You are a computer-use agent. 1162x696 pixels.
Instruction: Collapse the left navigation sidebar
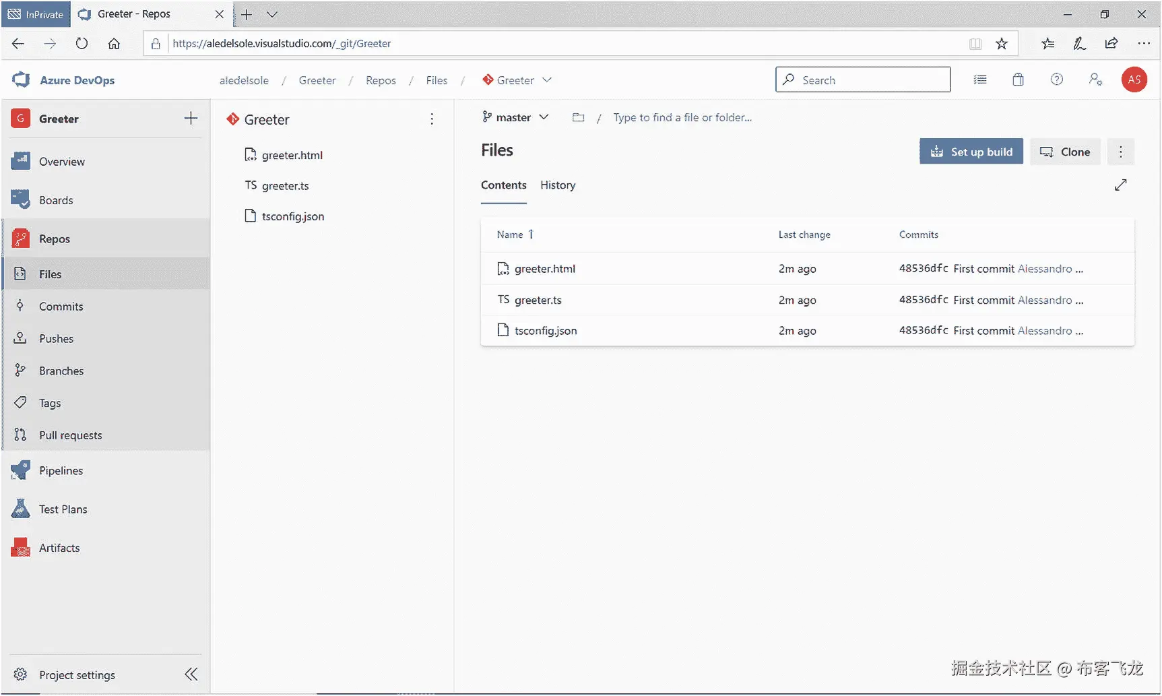point(191,674)
